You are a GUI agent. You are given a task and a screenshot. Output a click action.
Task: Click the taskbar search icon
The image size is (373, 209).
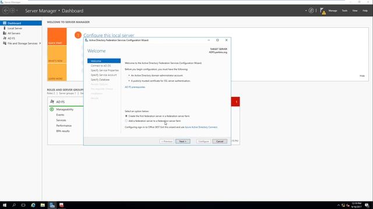point(14,205)
